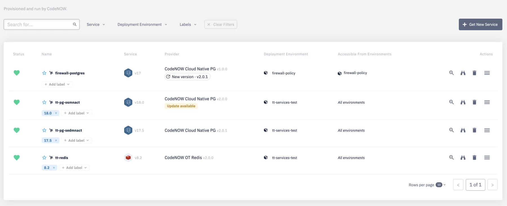Open Add label dropdown for firewall-postgres
The width and height of the screenshot is (507, 206).
(57, 84)
